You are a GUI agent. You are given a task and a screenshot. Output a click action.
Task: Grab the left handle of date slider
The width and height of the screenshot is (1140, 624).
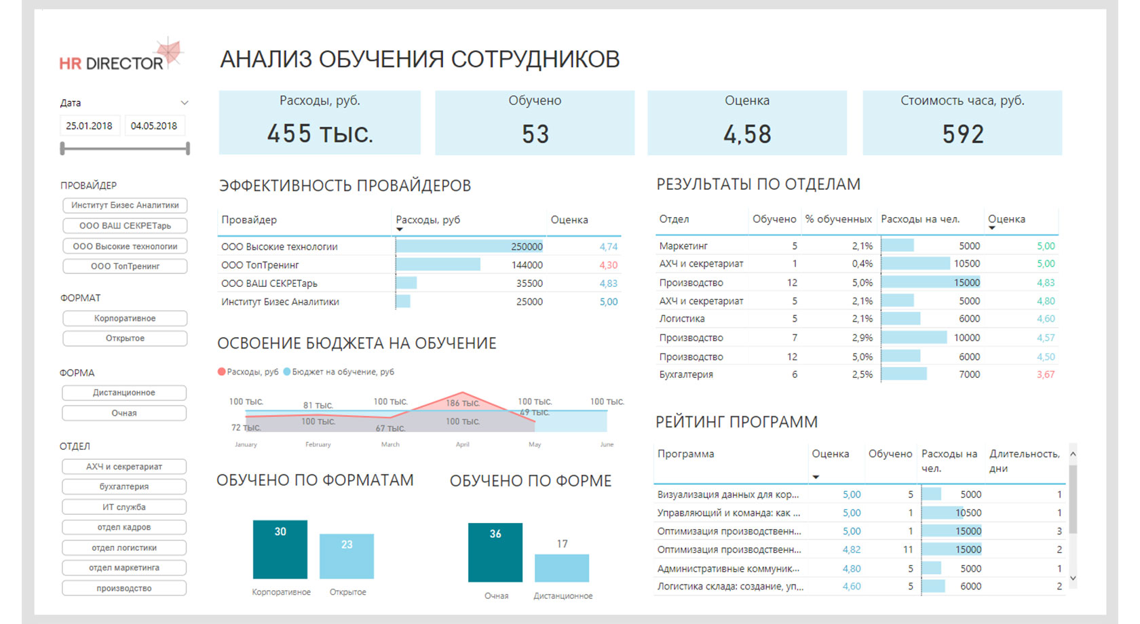pyautogui.click(x=62, y=148)
